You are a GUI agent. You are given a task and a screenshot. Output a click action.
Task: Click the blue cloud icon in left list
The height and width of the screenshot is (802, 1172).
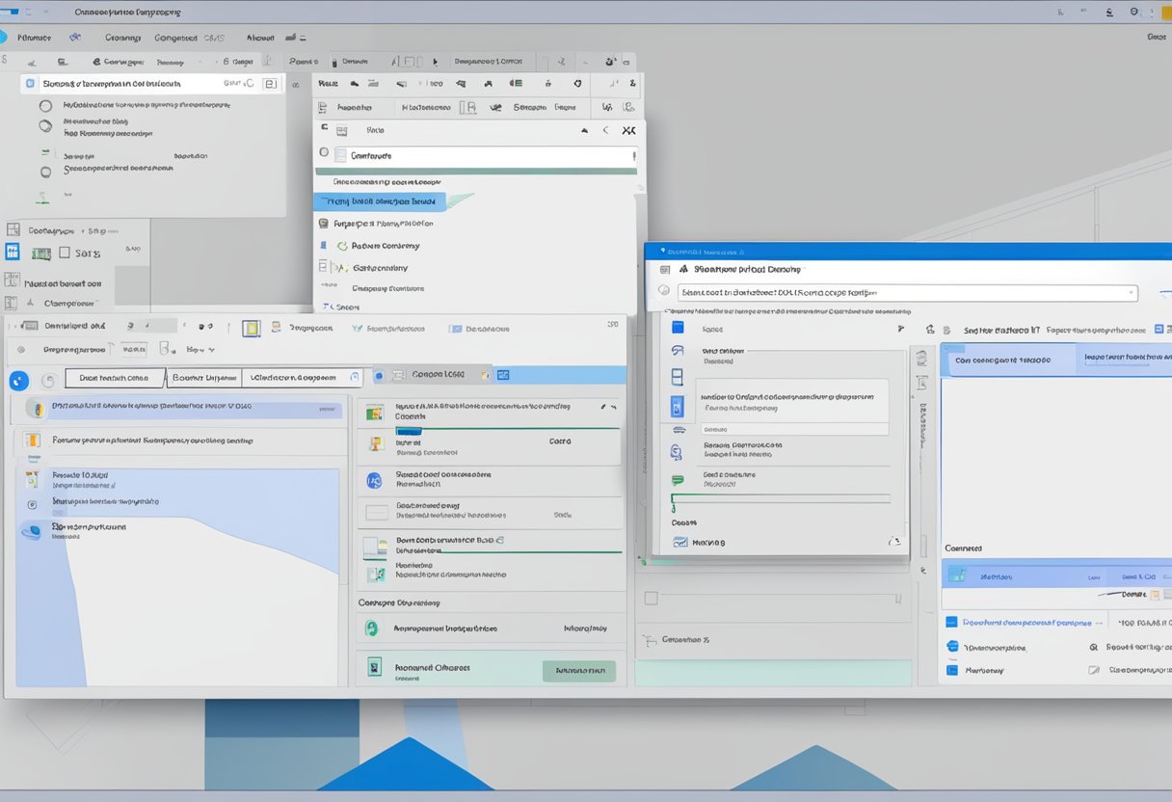(x=32, y=531)
